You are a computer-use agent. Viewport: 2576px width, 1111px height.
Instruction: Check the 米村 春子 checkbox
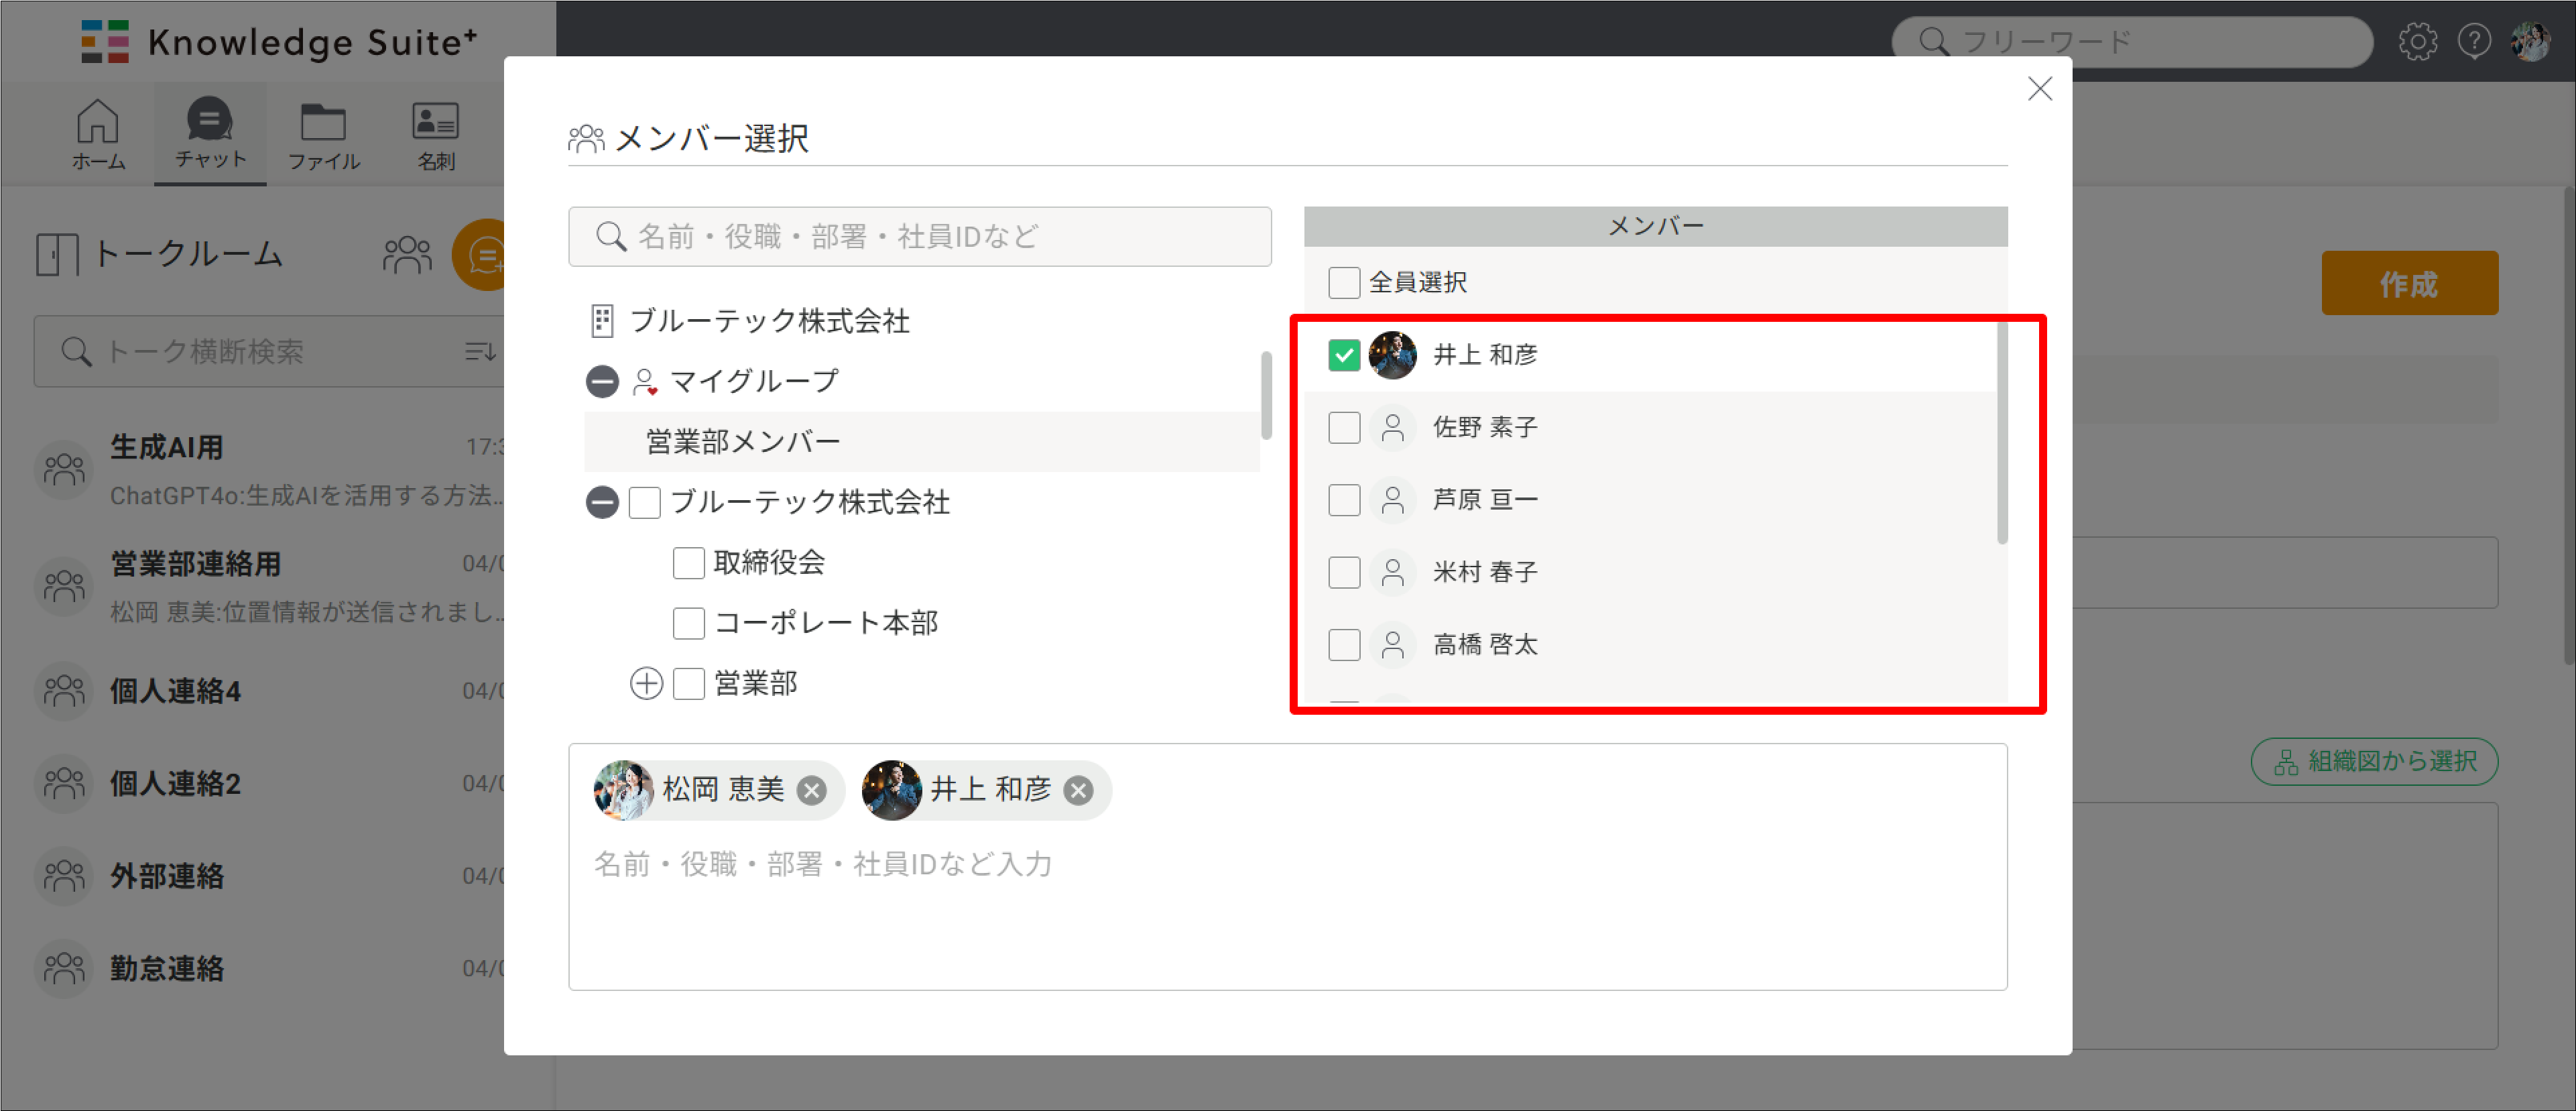[1343, 572]
